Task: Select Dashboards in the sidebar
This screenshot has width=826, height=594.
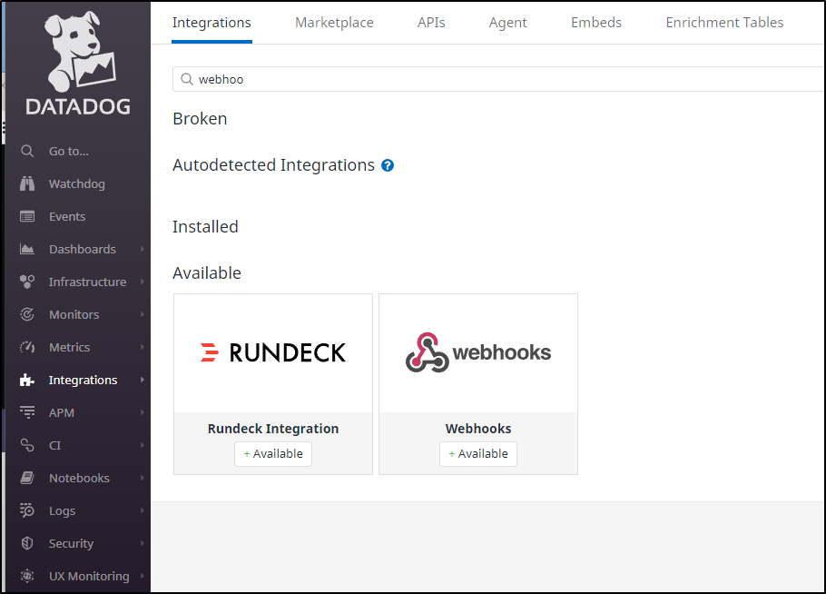Action: (x=83, y=249)
